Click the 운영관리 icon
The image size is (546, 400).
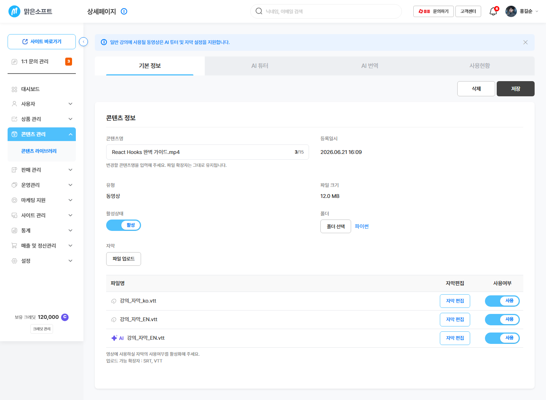pos(14,185)
